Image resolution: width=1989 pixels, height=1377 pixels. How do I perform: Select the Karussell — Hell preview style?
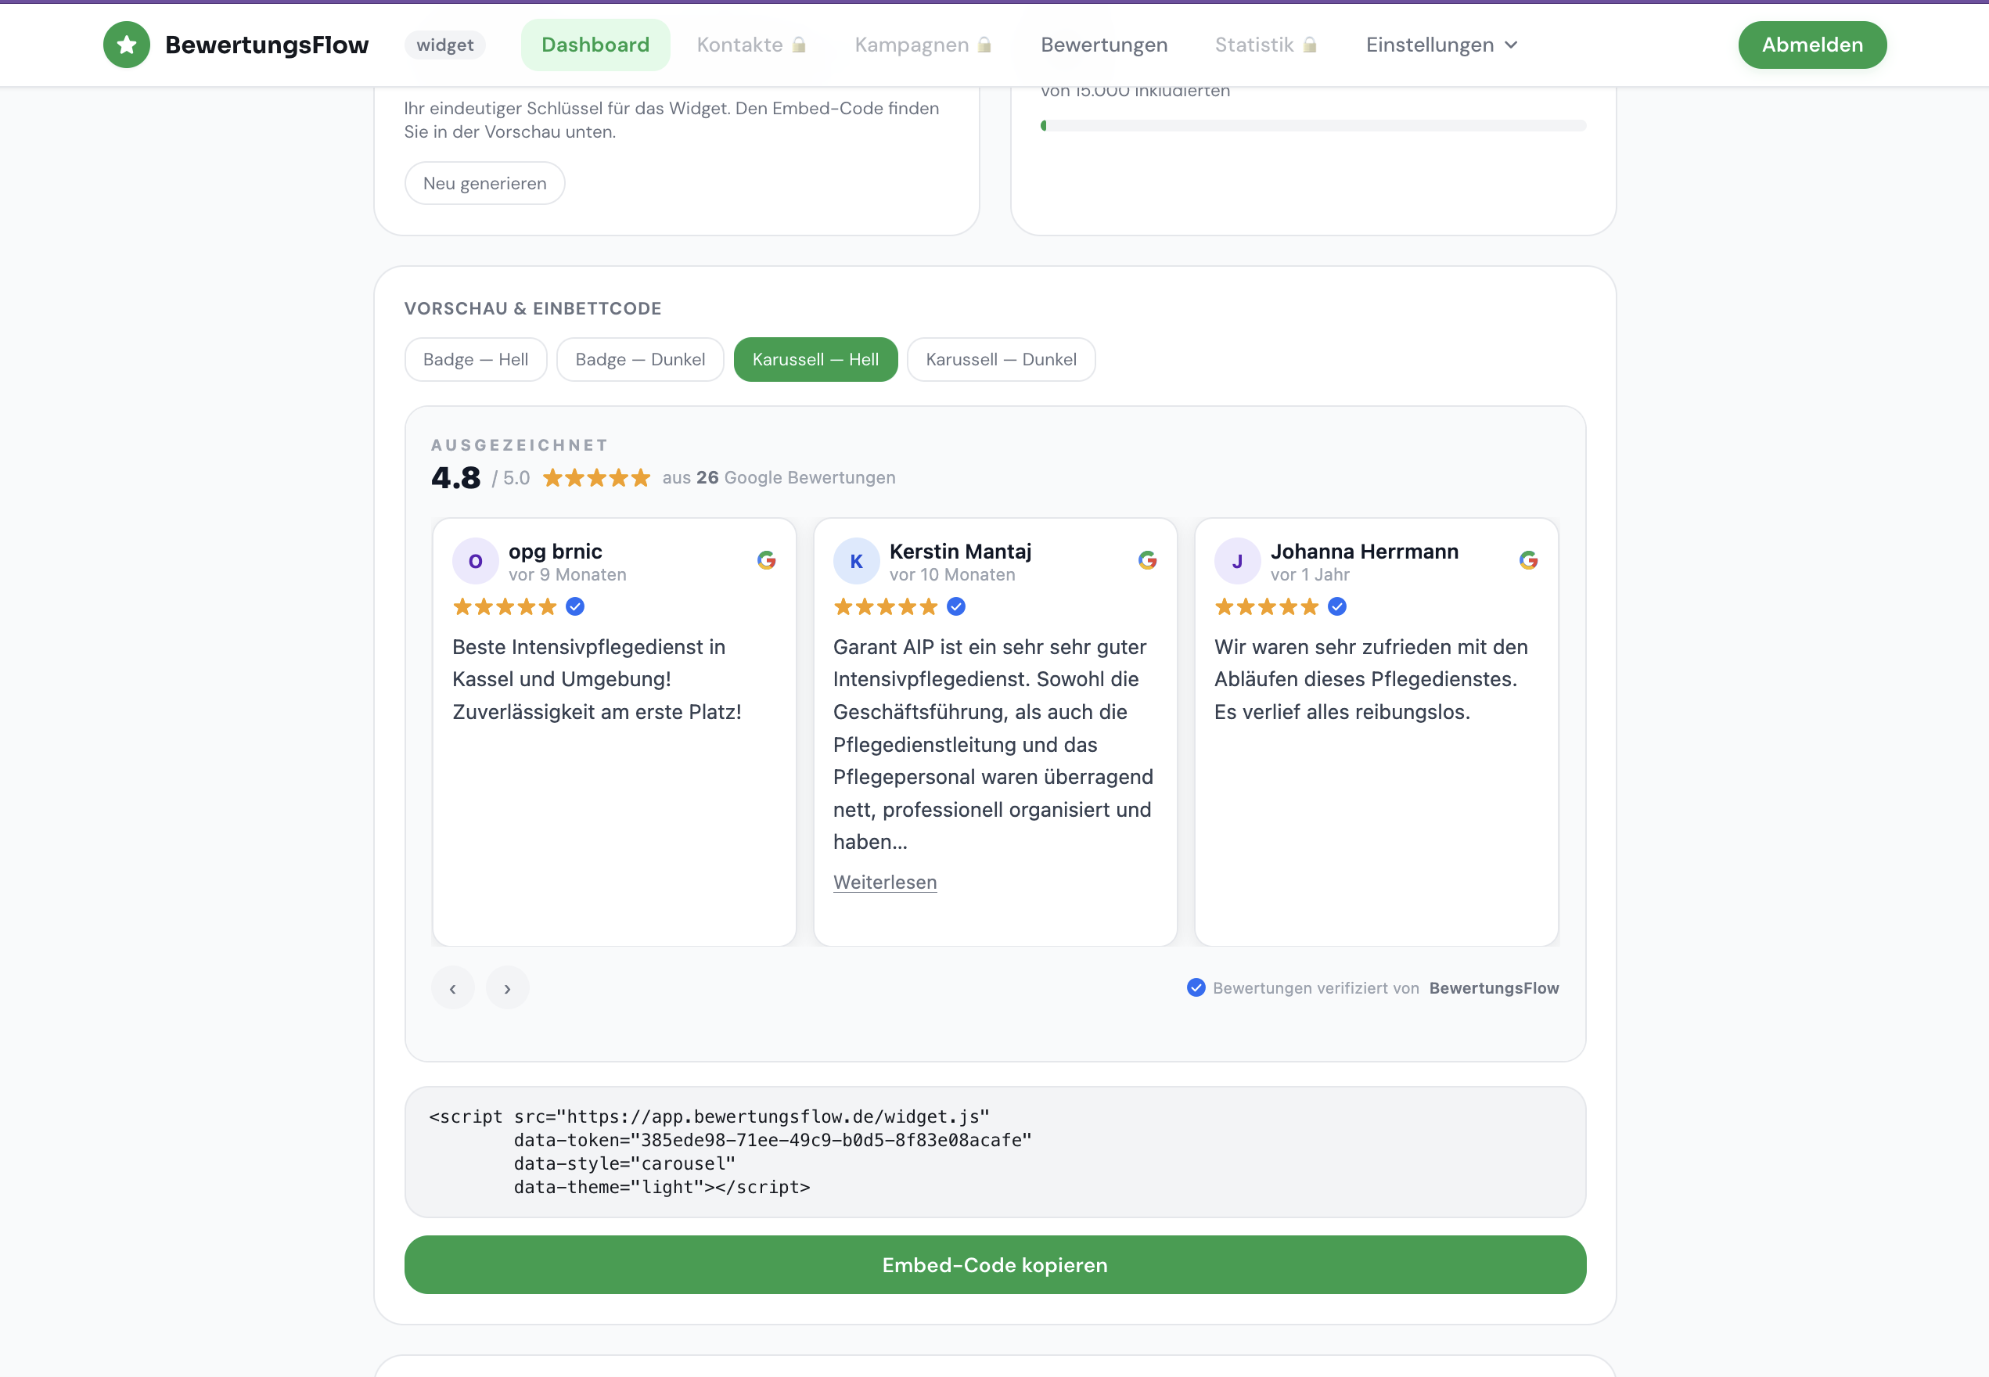815,360
